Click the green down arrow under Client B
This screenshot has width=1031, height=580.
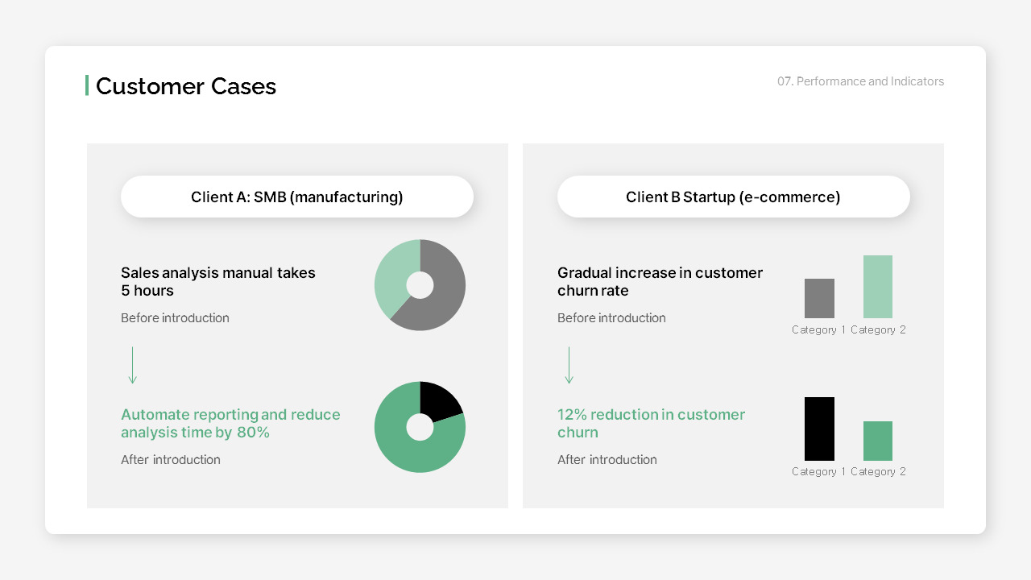[x=569, y=365]
